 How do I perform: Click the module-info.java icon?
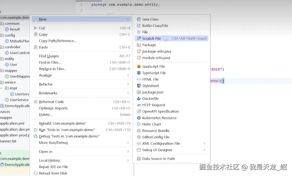139,58
